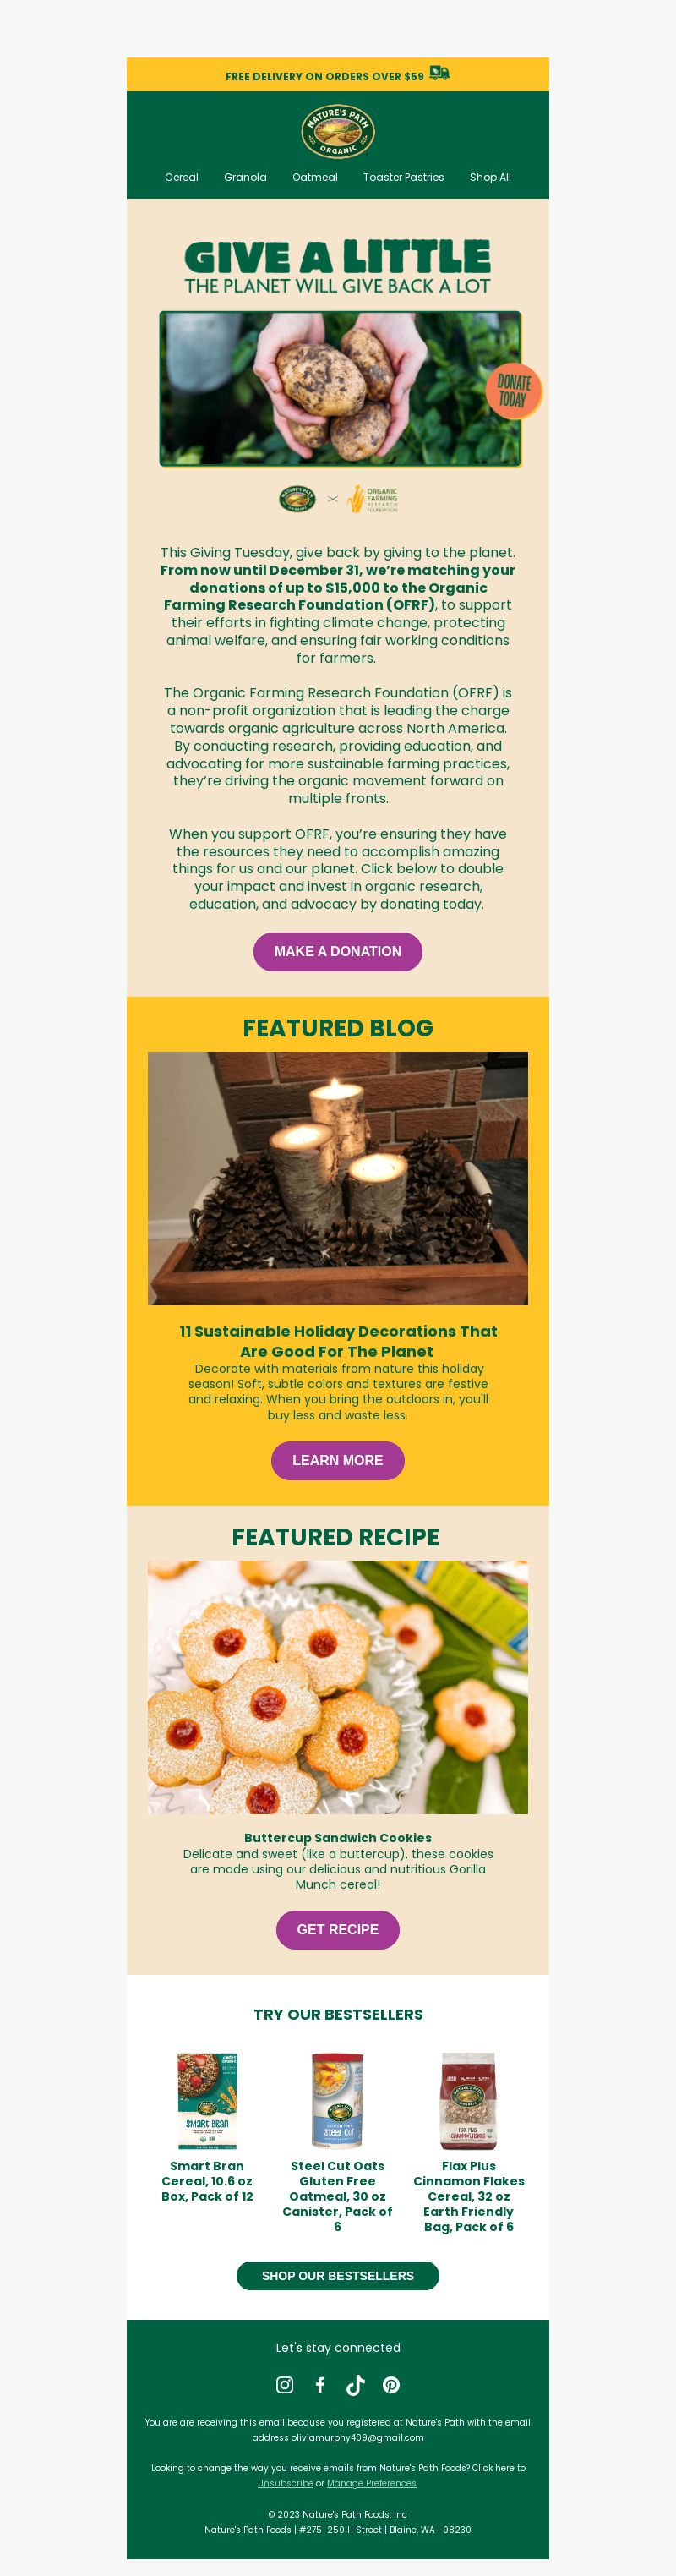Click Shop Our Bestsellers button
The height and width of the screenshot is (2576, 676).
point(338,2275)
